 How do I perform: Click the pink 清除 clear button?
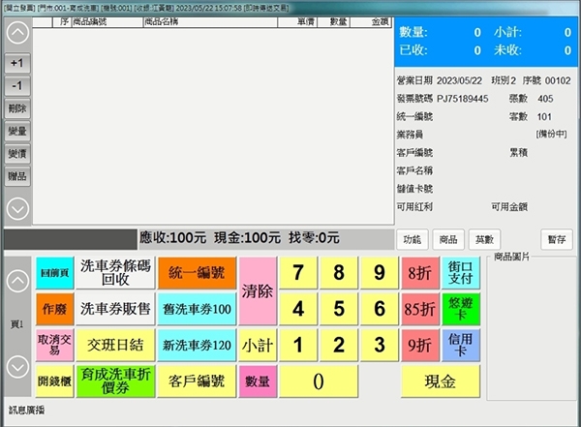[258, 291]
